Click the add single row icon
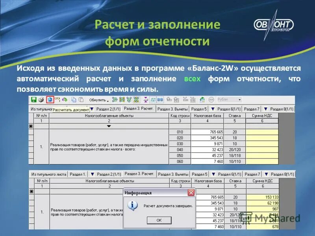Screen dimensions: 315x236 pos(169,100)
